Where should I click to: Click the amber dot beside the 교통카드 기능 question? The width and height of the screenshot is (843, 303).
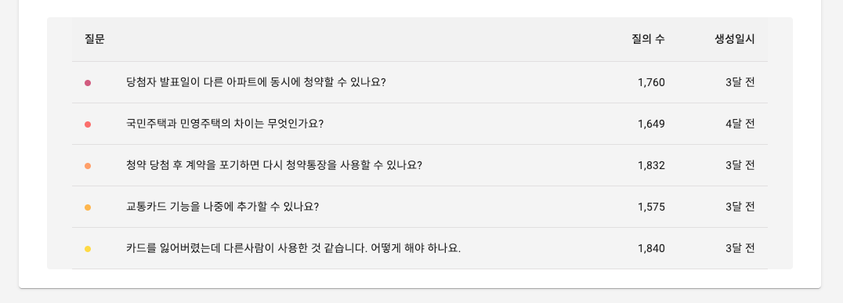tap(88, 207)
